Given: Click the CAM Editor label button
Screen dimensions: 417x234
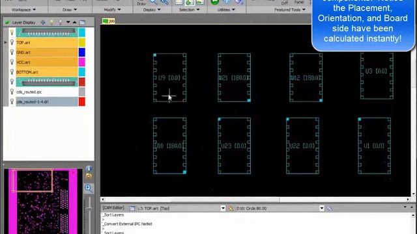Looking at the screenshot, I should [113, 208].
